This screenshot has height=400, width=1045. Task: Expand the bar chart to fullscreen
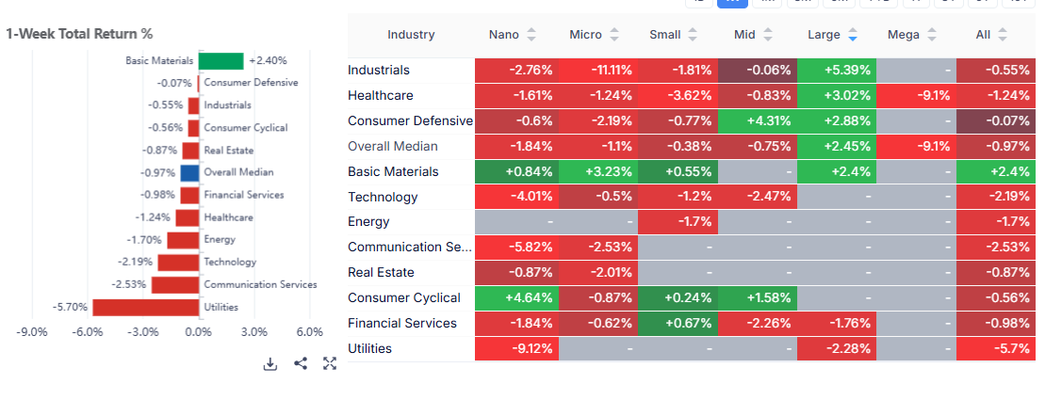pos(330,364)
